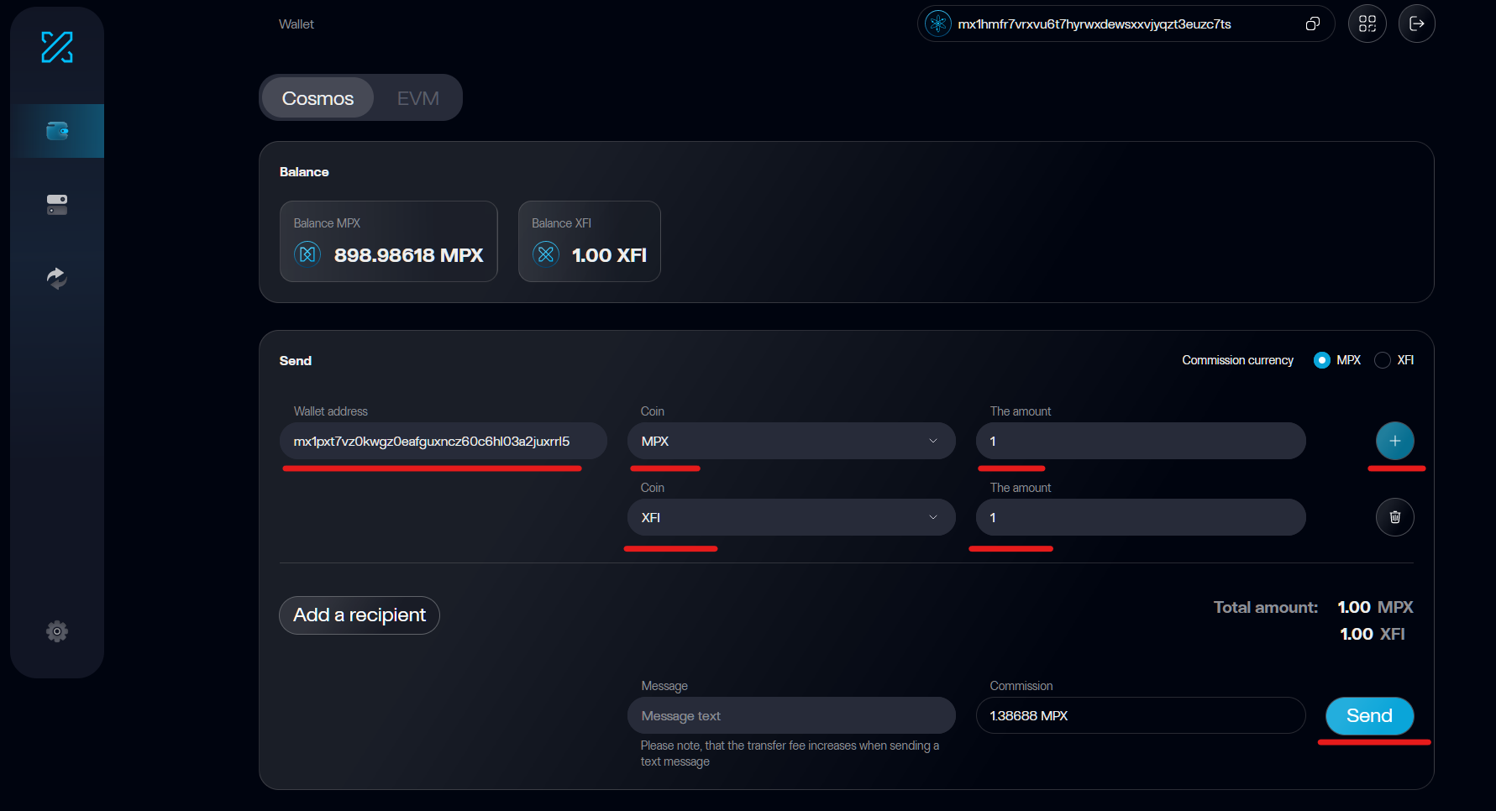Image resolution: width=1496 pixels, height=811 pixels.
Task: Switch to the EVM tab
Action: click(x=417, y=98)
